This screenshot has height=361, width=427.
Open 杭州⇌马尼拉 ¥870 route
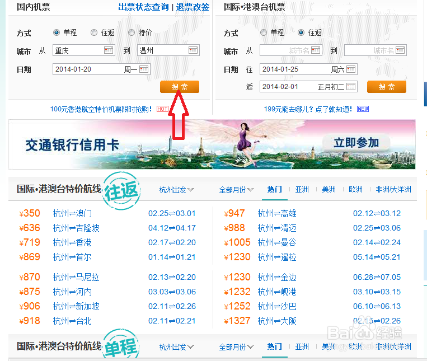(76, 277)
